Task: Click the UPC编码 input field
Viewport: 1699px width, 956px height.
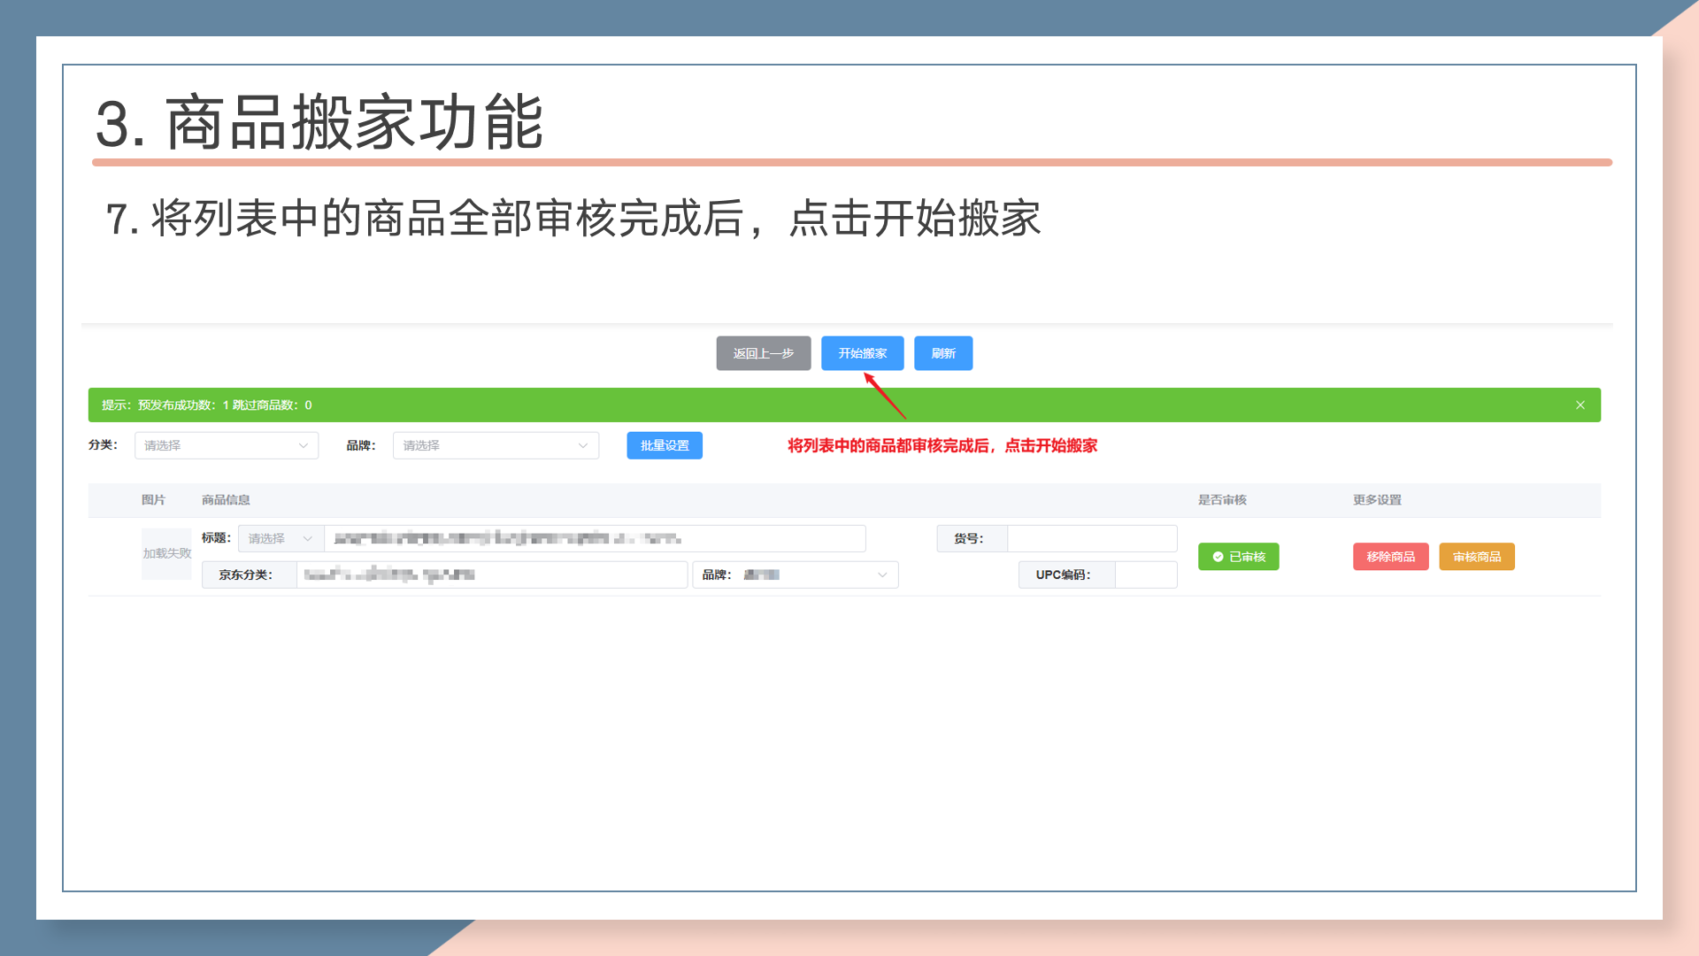Action: pyautogui.click(x=1145, y=574)
